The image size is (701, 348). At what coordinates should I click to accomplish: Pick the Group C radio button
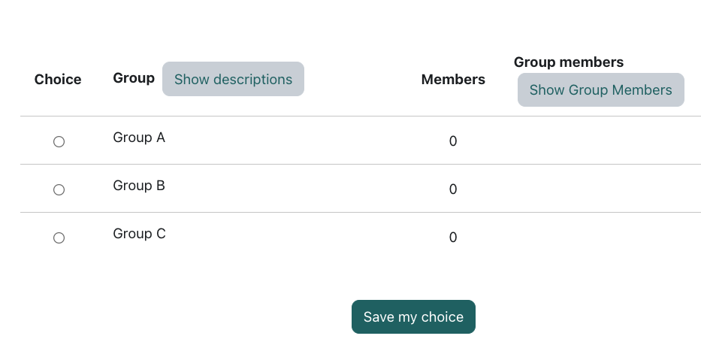tap(59, 238)
